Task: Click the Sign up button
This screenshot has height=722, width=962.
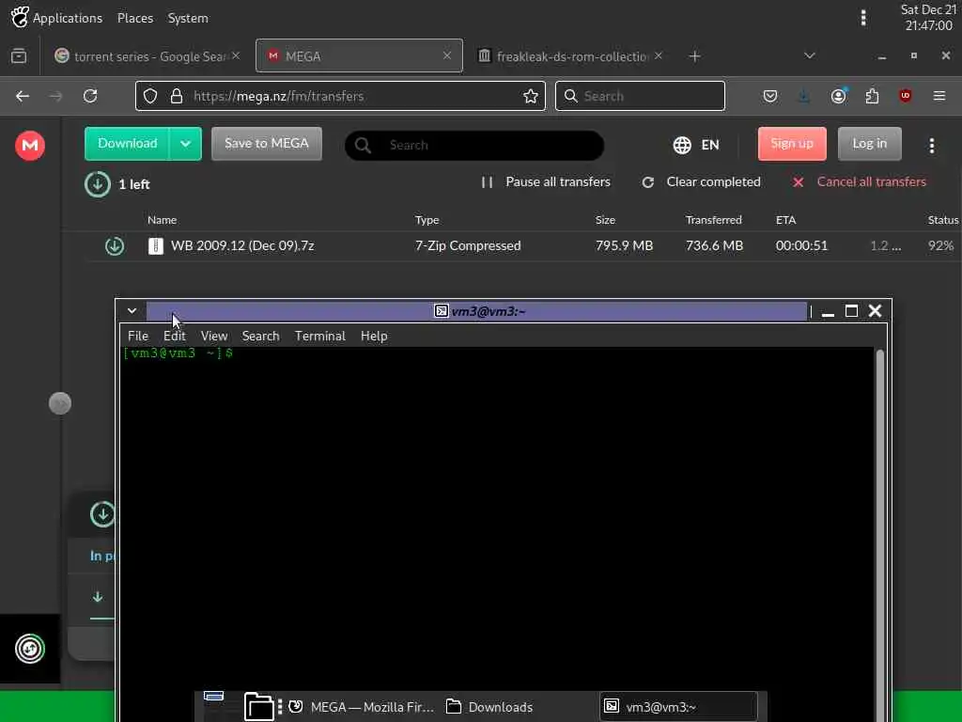Action: click(792, 144)
